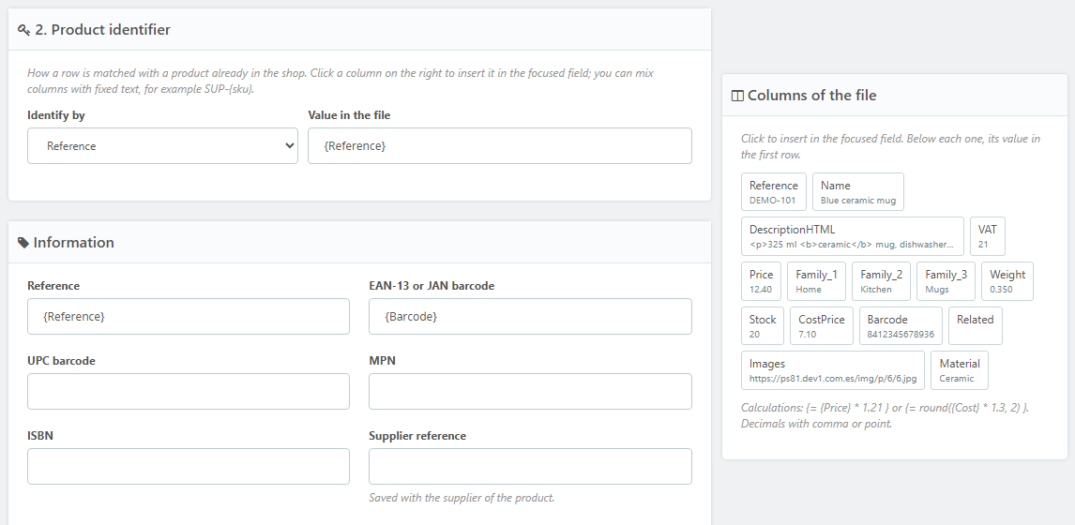Click the tag icon beside Information heading

point(23,243)
